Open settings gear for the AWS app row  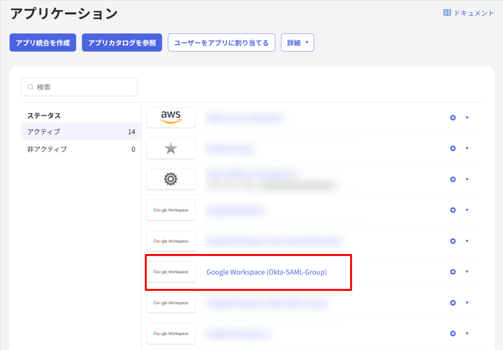coord(453,118)
